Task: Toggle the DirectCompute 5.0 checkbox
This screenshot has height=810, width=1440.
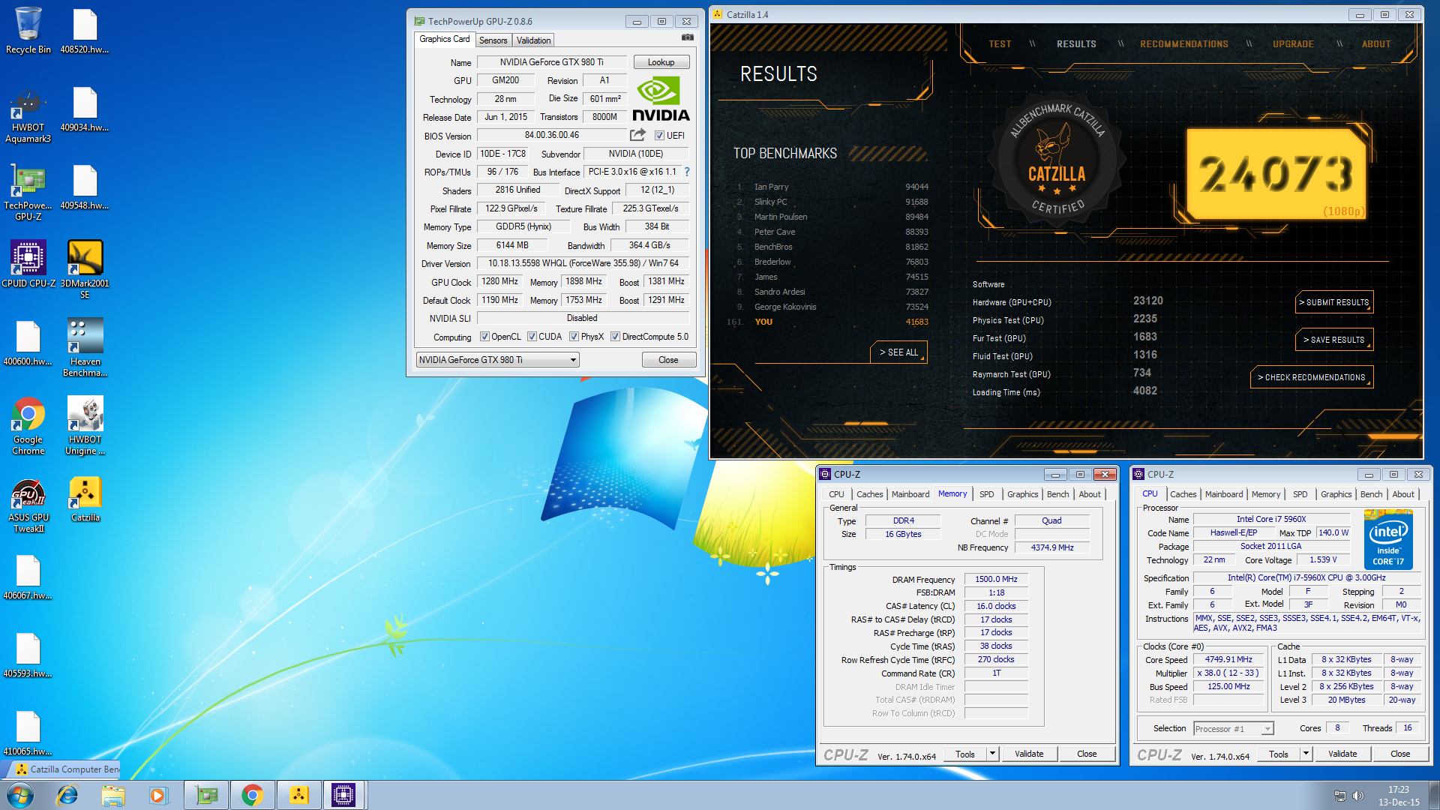Action: coord(615,337)
